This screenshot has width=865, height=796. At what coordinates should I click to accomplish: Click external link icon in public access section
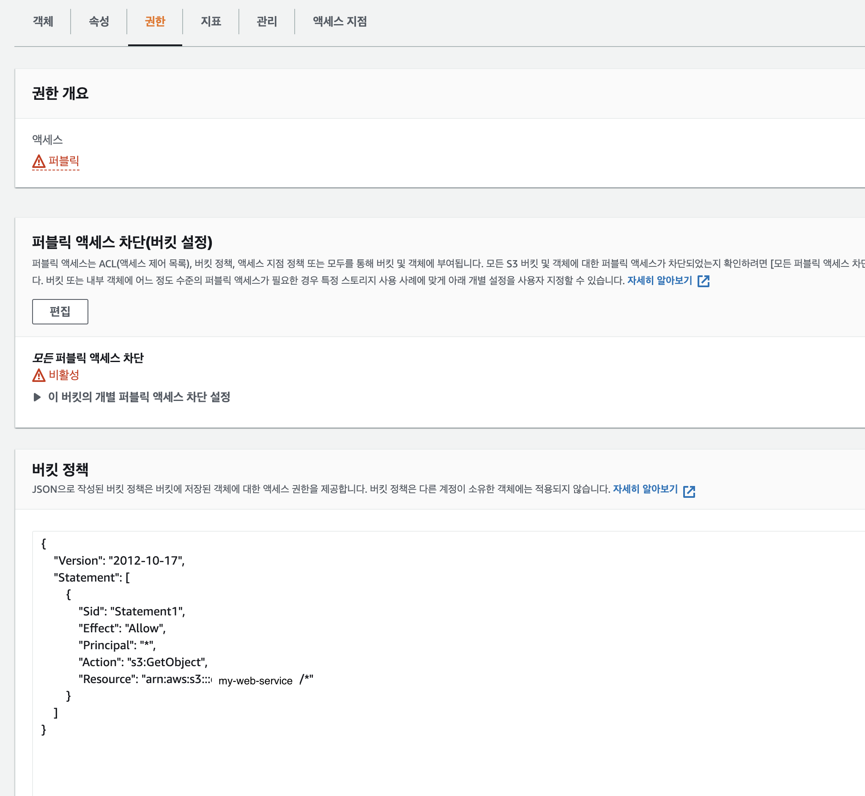tap(703, 281)
